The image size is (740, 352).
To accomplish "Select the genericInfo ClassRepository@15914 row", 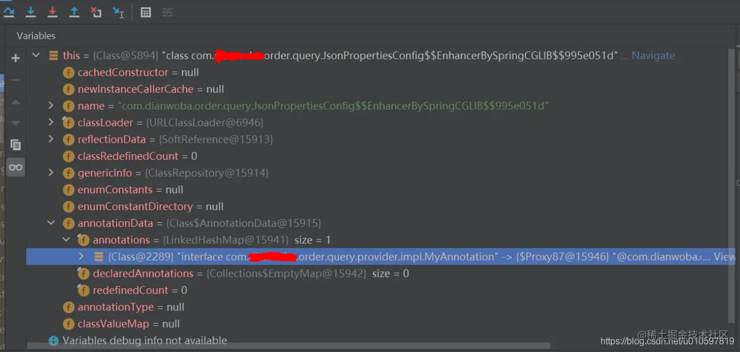I will 377,173.
